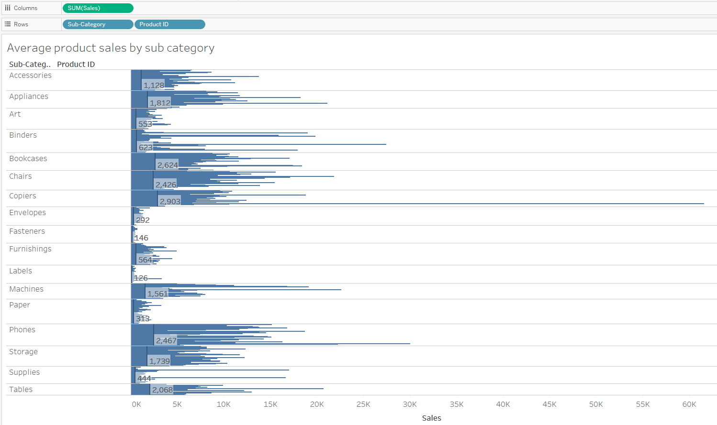This screenshot has width=717, height=425.
Task: Click the 60K axis tick label
Action: [x=689, y=404]
